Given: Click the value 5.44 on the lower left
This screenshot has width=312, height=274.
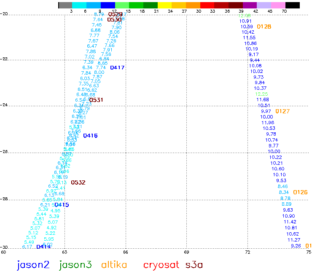Looking at the screenshot, I should [x=41, y=214].
